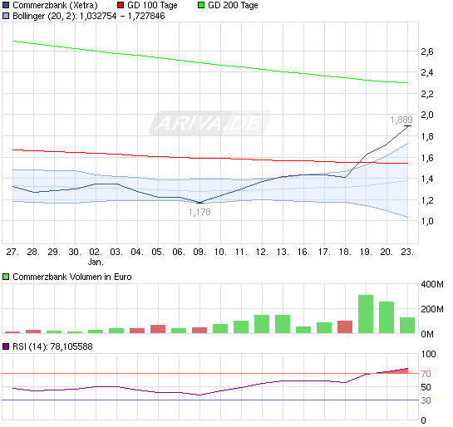The image size is (453, 427).
Task: Click the 06. date label on x-axis
Action: 179,252
